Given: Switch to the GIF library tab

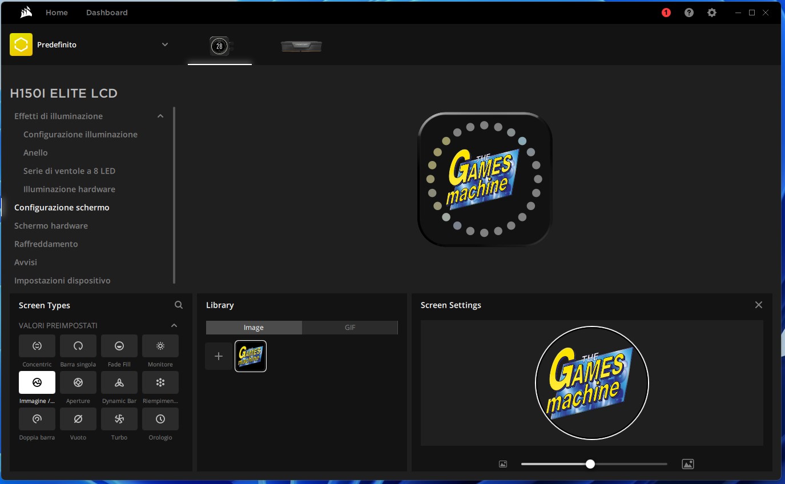Looking at the screenshot, I should pos(350,328).
